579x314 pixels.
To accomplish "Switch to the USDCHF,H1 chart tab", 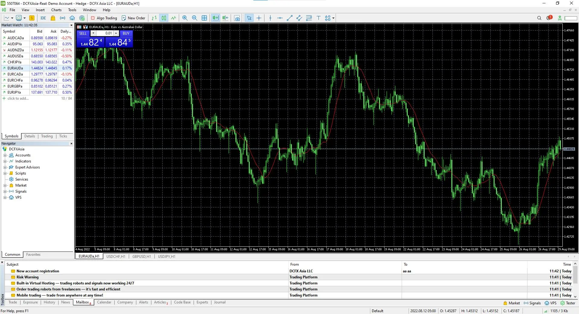I will 116,257.
